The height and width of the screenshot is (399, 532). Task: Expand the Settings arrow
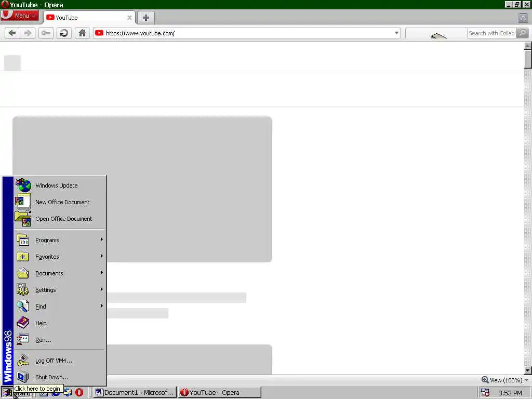[x=101, y=289]
